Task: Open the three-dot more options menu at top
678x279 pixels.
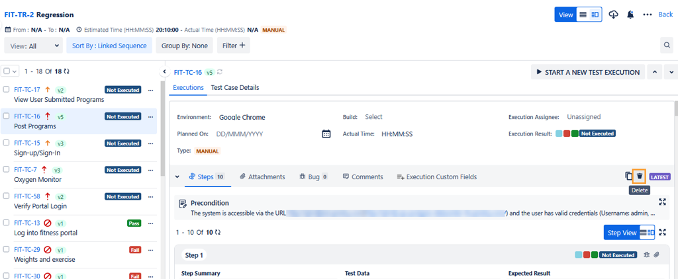Action: tap(648, 15)
